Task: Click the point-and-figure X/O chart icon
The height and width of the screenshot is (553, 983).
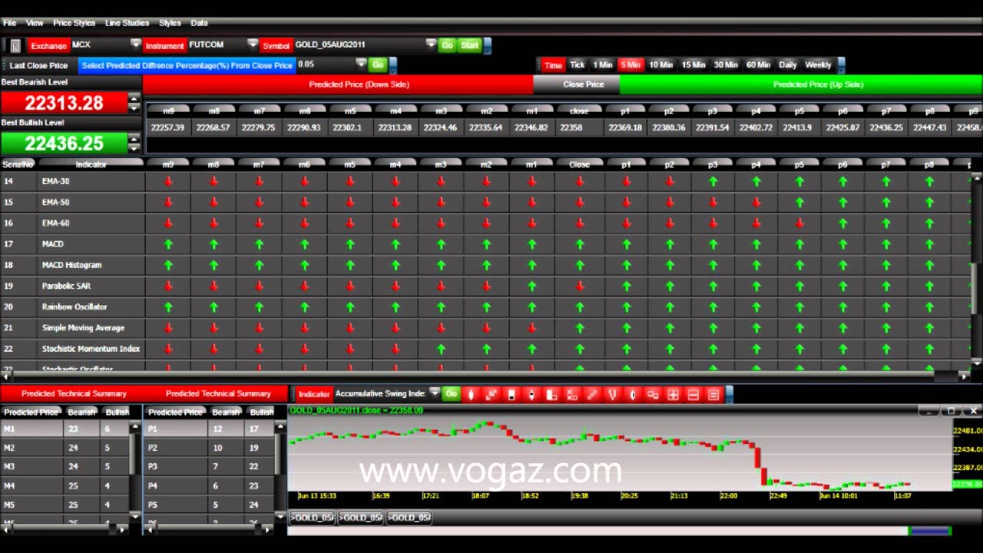Action: click(x=571, y=394)
